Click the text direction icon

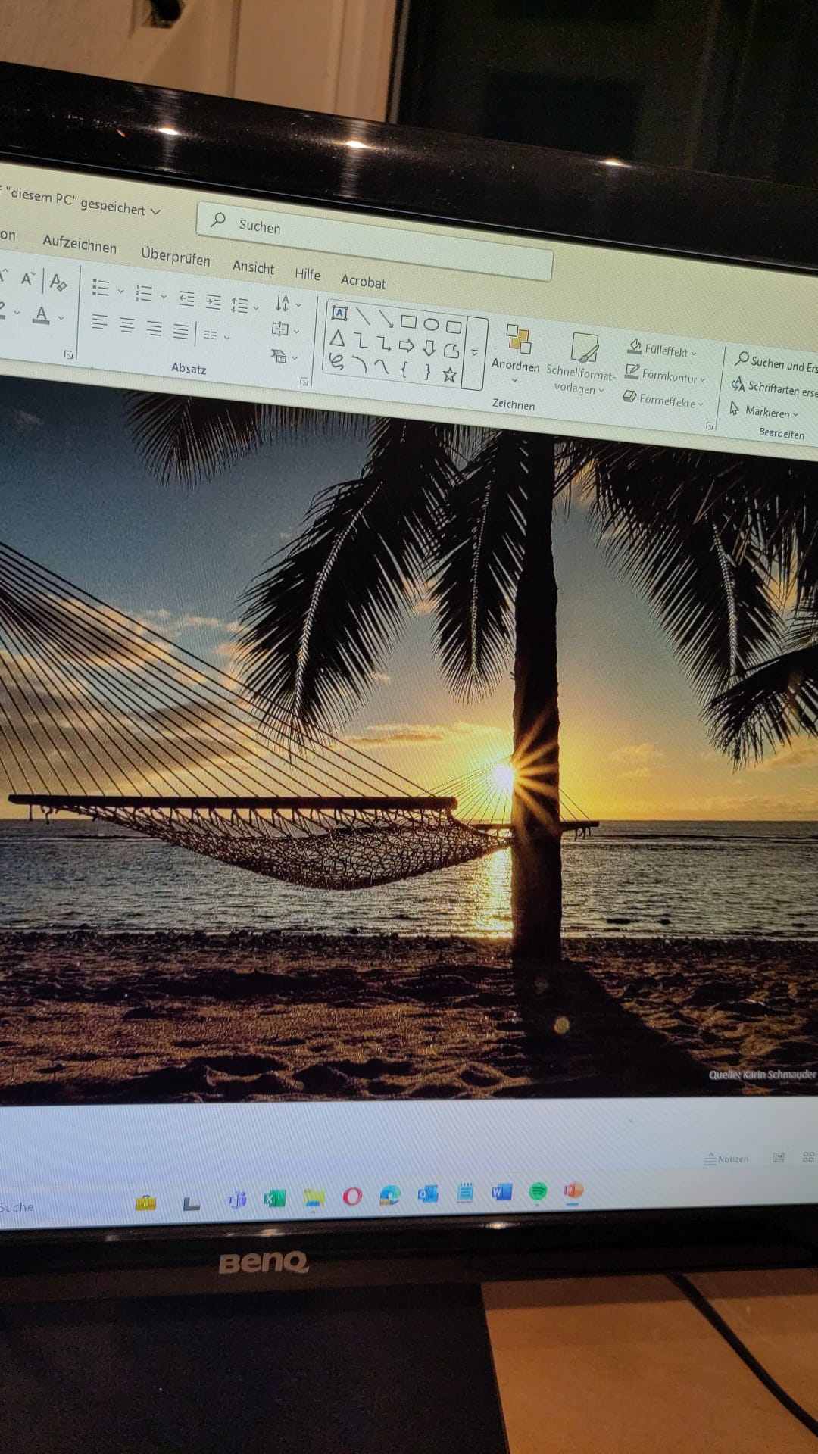(282, 303)
